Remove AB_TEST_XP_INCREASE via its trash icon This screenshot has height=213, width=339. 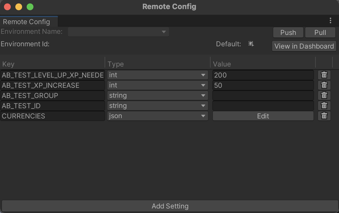pyautogui.click(x=324, y=85)
